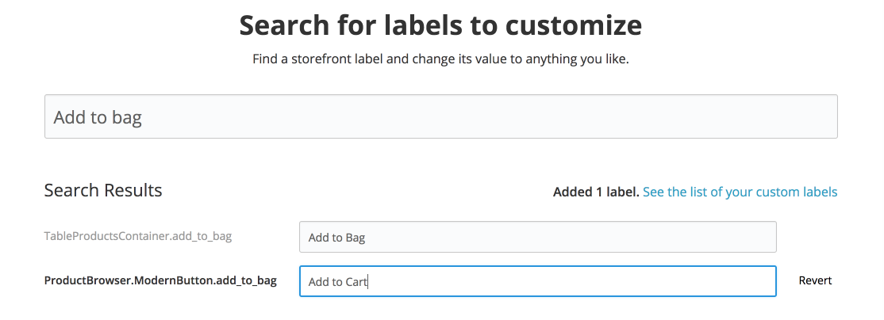Click the Add to Cart value field

pos(537,281)
